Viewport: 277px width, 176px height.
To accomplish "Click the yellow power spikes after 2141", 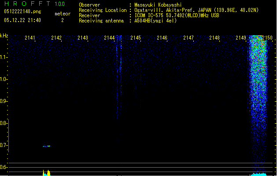I will (x=47, y=173).
